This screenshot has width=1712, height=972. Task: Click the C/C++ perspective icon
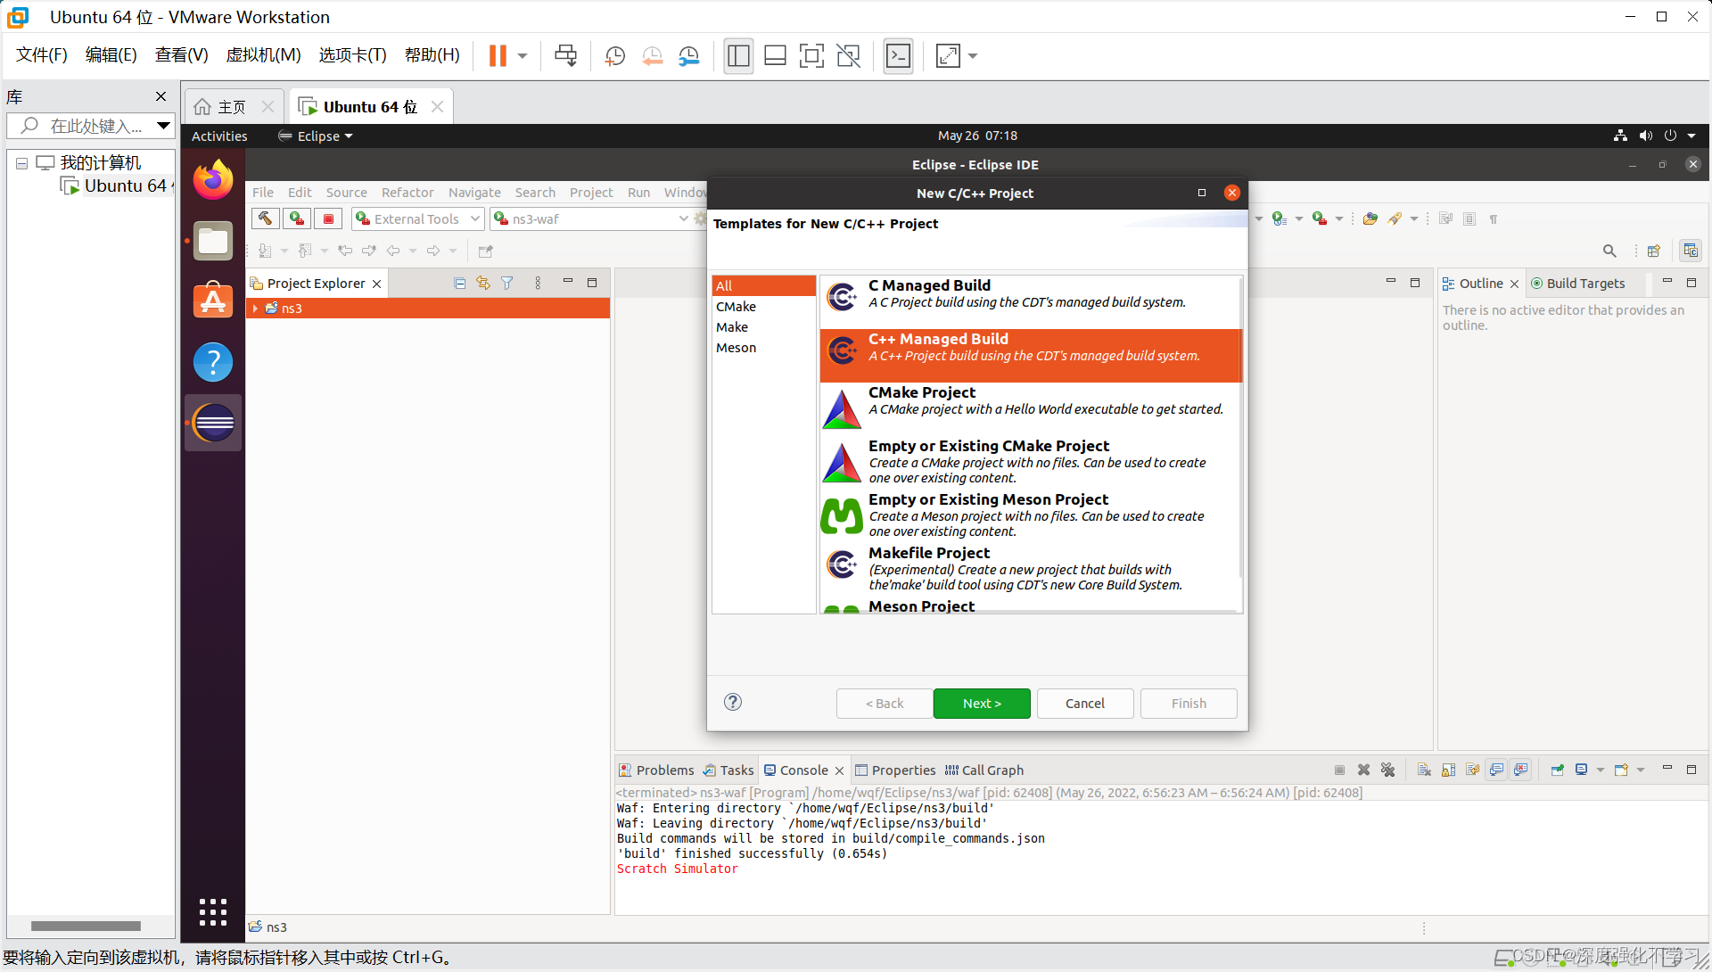pos(1691,251)
